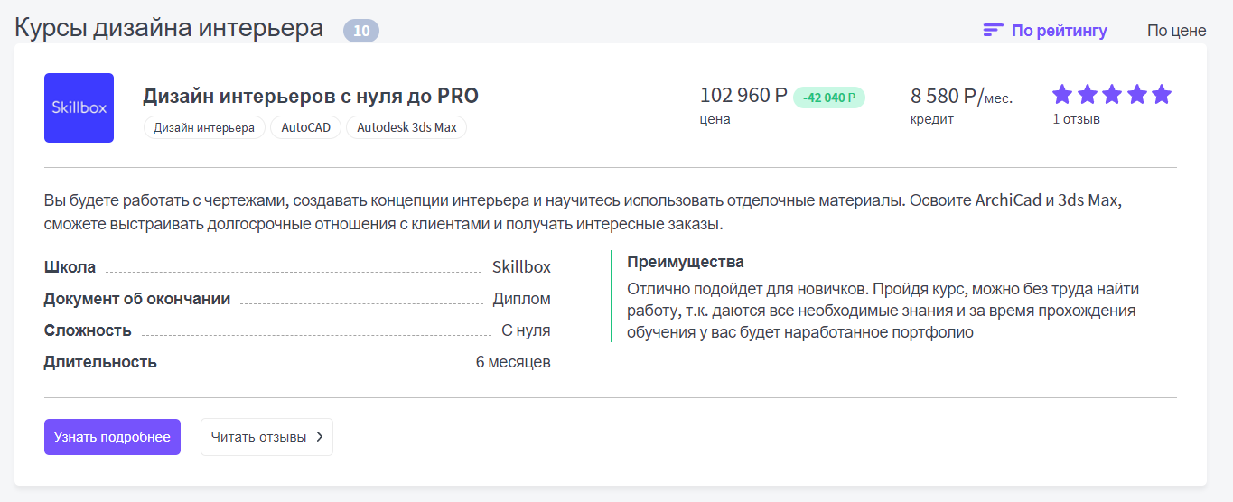This screenshot has width=1233, height=502.
Task: Select the Autodesk 3ds Max tag
Action: pos(406,127)
